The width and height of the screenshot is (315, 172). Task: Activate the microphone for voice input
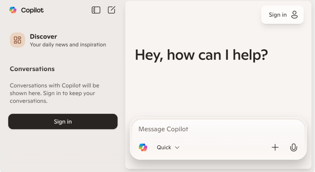(294, 147)
